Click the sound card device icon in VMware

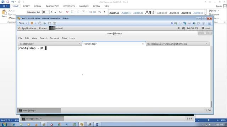(x=194, y=23)
